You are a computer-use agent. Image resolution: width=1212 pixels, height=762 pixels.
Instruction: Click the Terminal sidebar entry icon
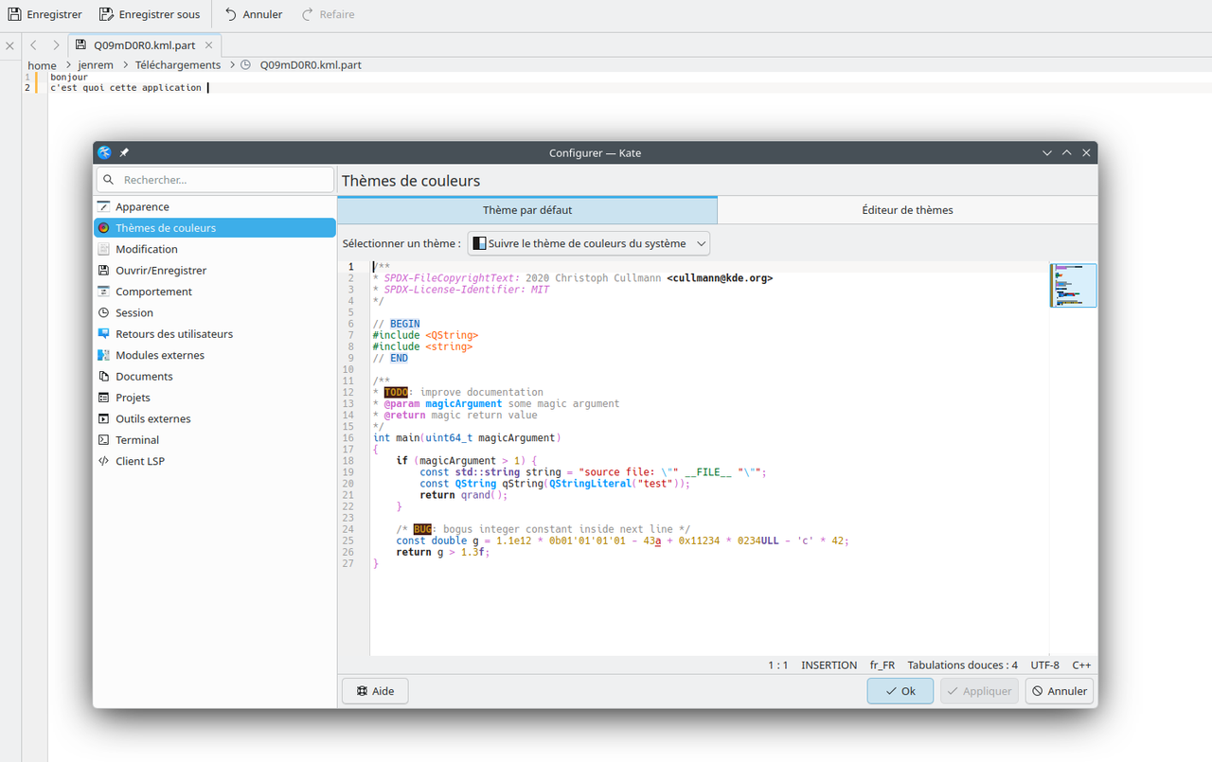click(104, 440)
